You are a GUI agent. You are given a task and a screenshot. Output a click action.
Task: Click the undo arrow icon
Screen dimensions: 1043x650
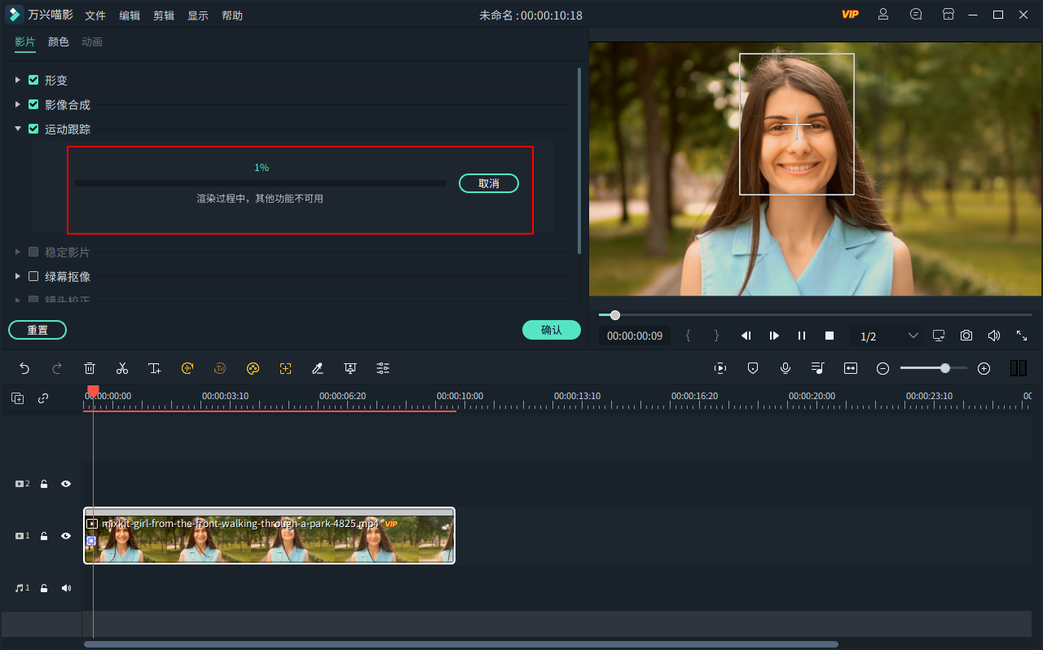point(24,368)
